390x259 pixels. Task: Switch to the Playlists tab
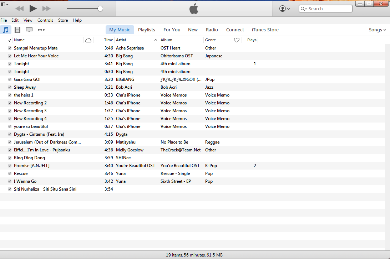click(147, 30)
